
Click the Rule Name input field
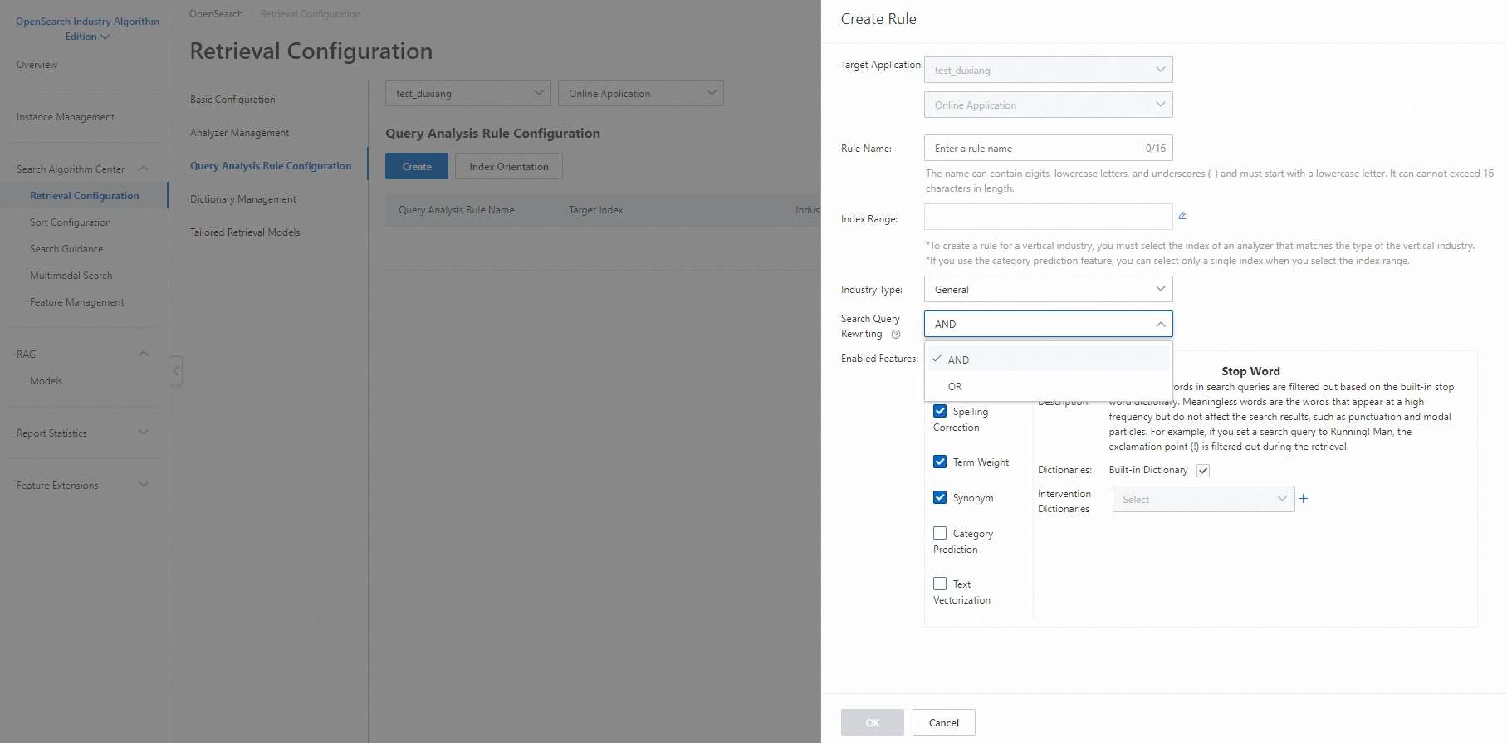coord(1034,149)
